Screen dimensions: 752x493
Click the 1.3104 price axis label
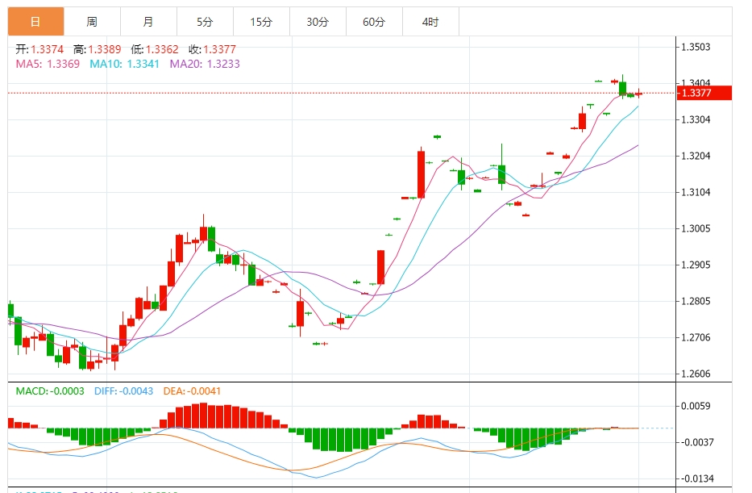[696, 193]
